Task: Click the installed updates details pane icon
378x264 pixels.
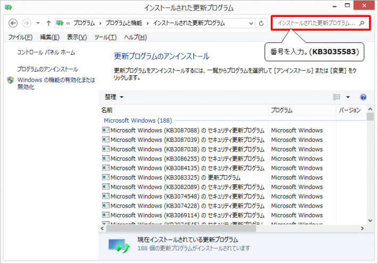Action: point(119,246)
